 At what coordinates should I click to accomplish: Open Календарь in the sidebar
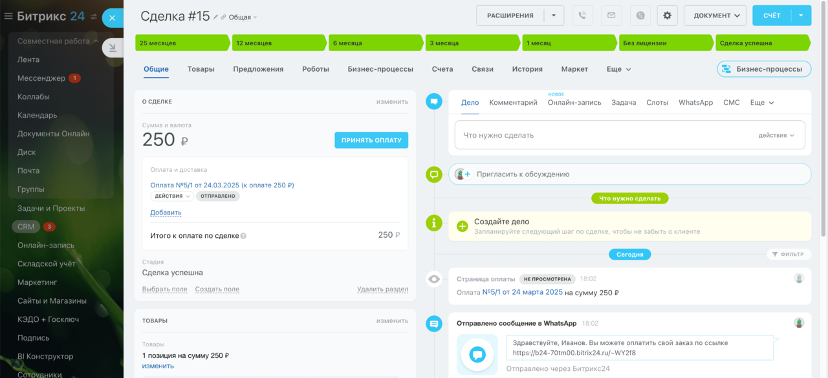37,115
